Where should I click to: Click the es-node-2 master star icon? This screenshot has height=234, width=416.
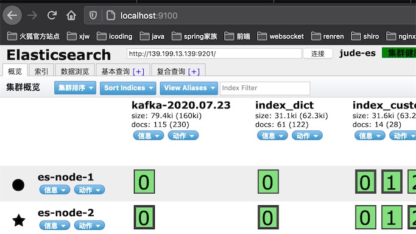(x=19, y=220)
